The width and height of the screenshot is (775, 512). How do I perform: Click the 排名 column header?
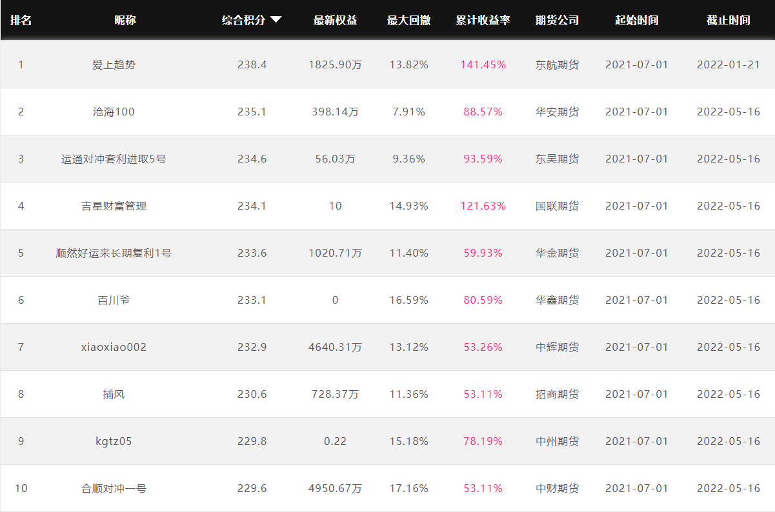pyautogui.click(x=21, y=20)
